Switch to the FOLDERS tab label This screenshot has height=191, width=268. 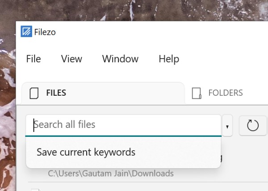pyautogui.click(x=226, y=93)
